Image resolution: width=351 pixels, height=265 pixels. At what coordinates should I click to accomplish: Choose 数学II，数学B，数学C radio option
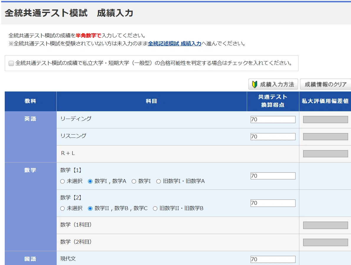pyautogui.click(x=90, y=208)
